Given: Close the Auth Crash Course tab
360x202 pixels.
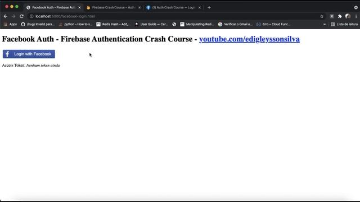Looking at the screenshot, I should (200, 7).
